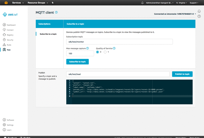Click the Publish to topic button
The height and width of the screenshot is (138, 204).
182,74
